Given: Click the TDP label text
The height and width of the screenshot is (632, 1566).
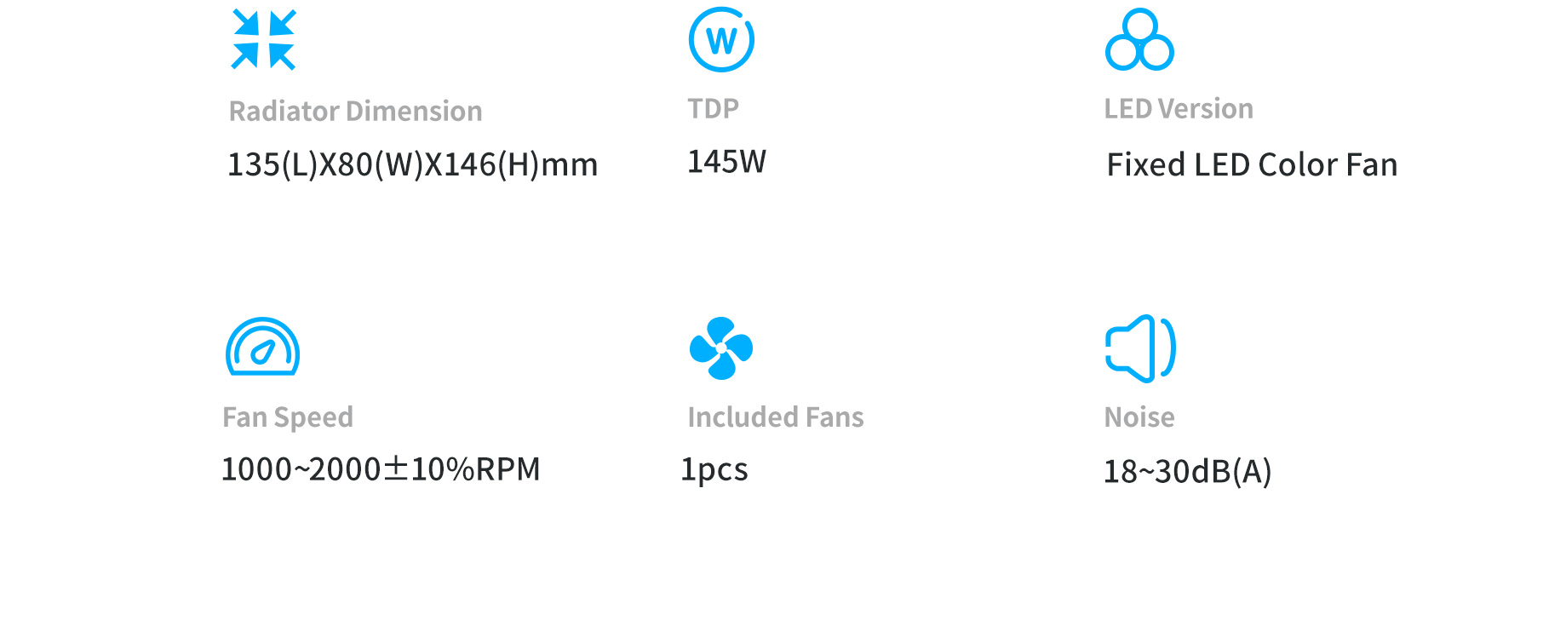Looking at the screenshot, I should 714,109.
